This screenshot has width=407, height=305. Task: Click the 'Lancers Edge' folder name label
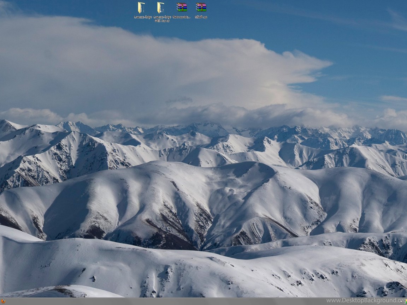143,17
